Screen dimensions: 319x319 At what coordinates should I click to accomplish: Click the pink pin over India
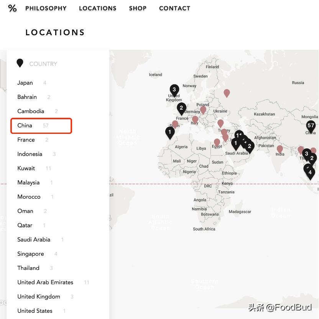click(x=280, y=149)
